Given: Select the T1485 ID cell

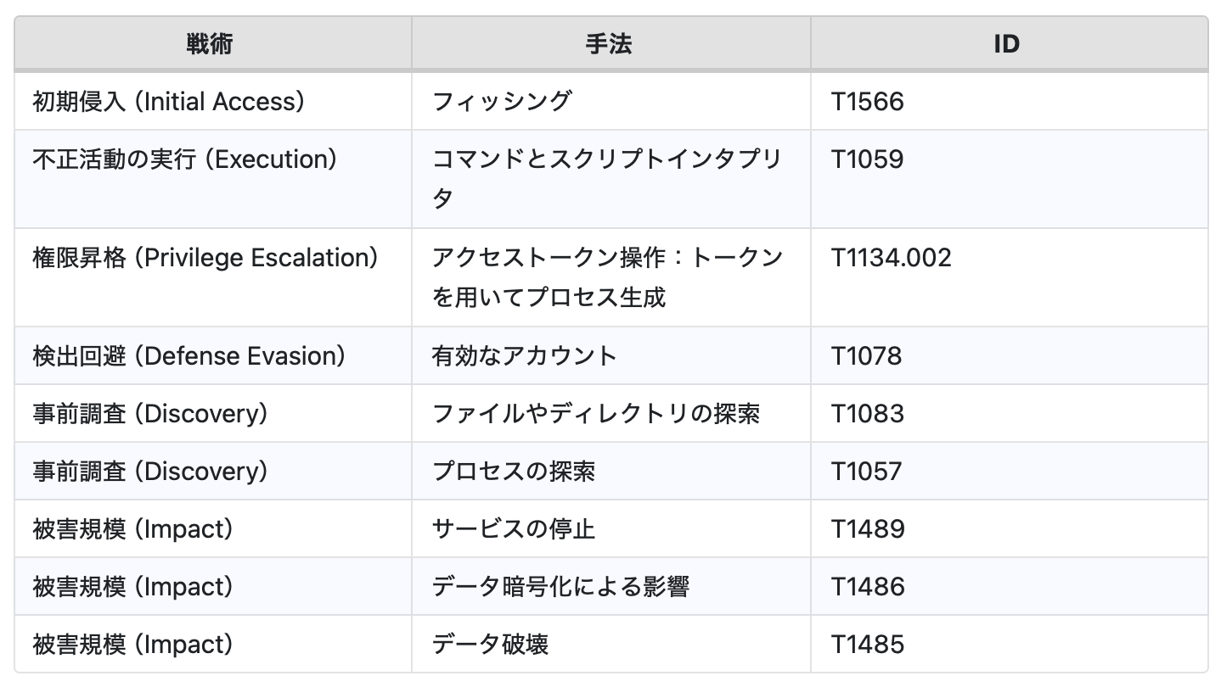Looking at the screenshot, I should pyautogui.click(x=868, y=645).
